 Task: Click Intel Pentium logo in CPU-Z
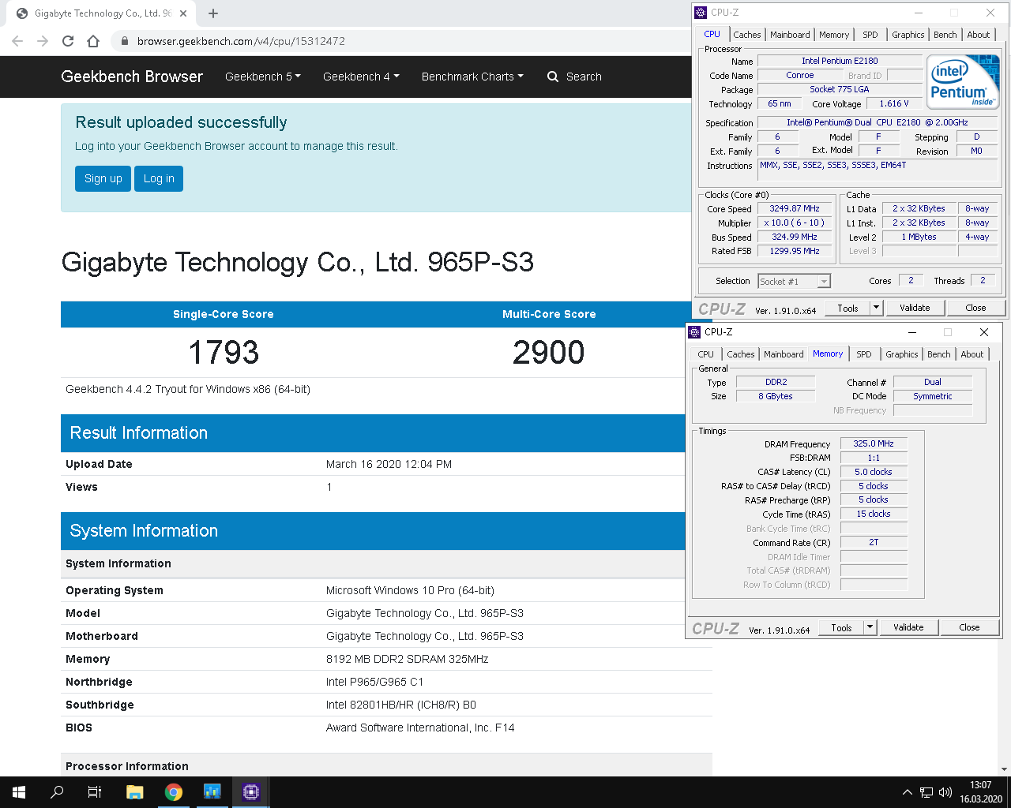[x=962, y=81]
